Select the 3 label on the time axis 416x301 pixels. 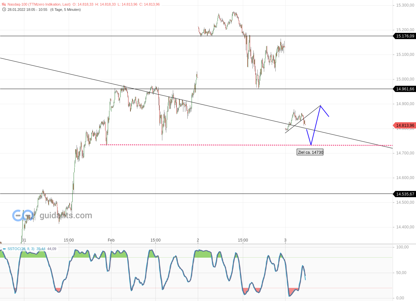pos(285,240)
